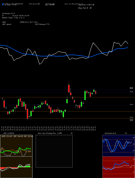Click the tallest red candlestick at the price peak
Screen dimensions: 135x178
pos(69,88)
